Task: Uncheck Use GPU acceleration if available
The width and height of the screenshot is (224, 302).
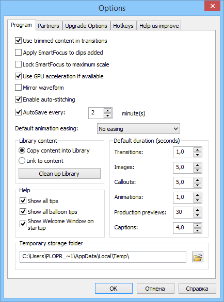Action: point(18,76)
